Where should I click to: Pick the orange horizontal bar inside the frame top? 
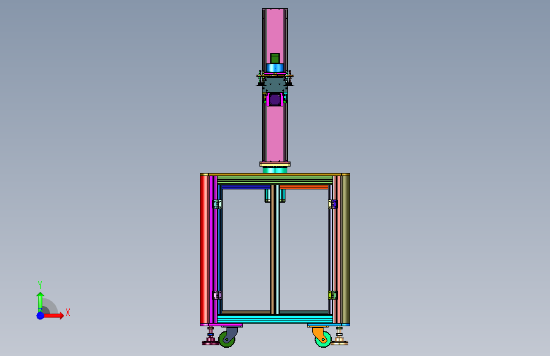click(x=304, y=187)
